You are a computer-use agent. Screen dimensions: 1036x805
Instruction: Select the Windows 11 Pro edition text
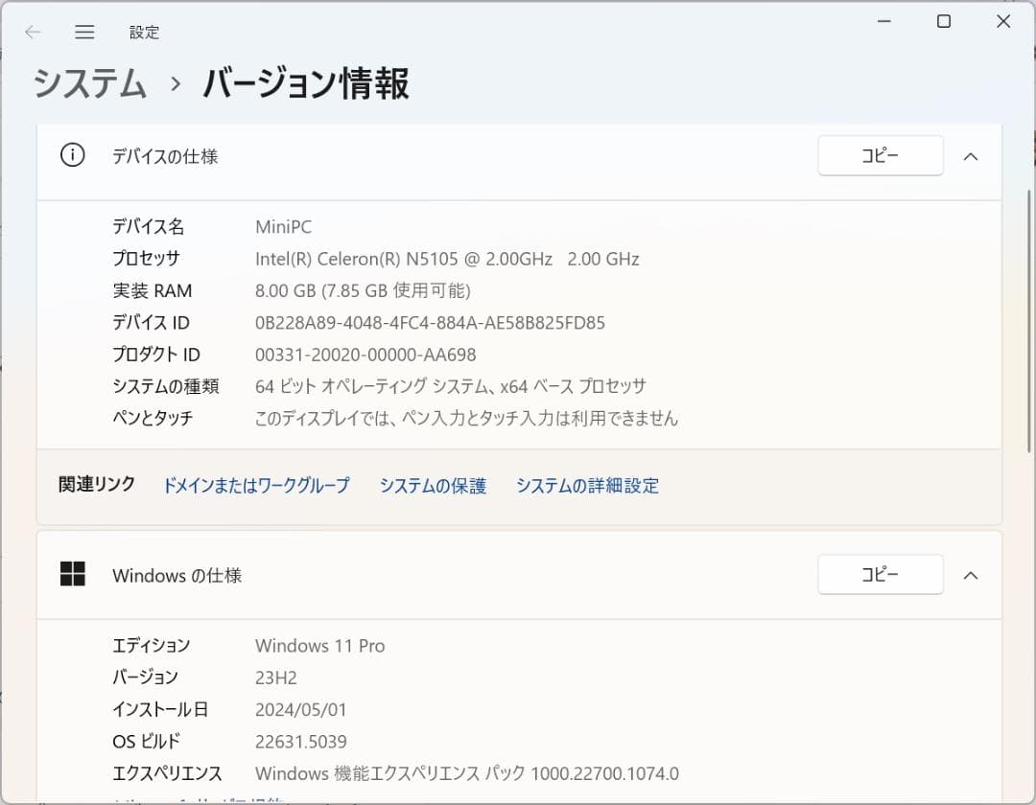(x=319, y=645)
